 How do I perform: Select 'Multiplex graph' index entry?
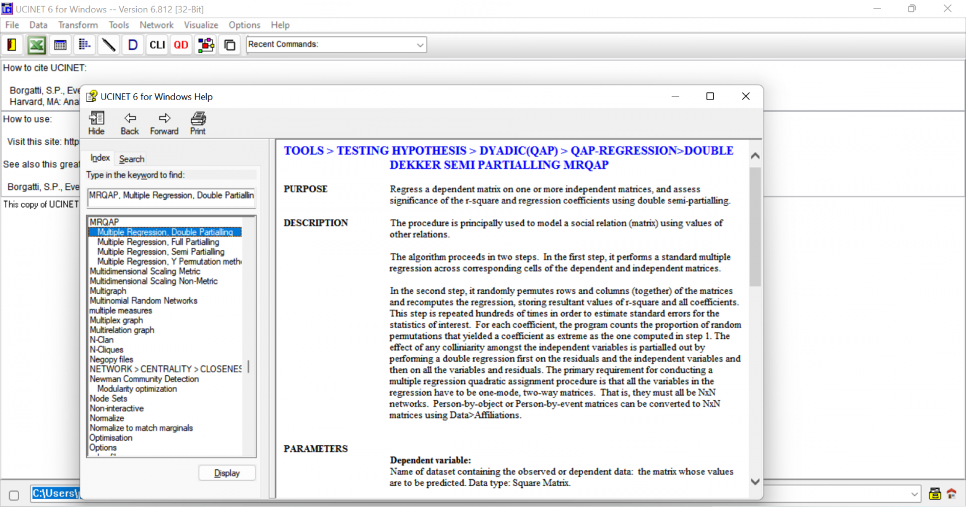(x=116, y=320)
